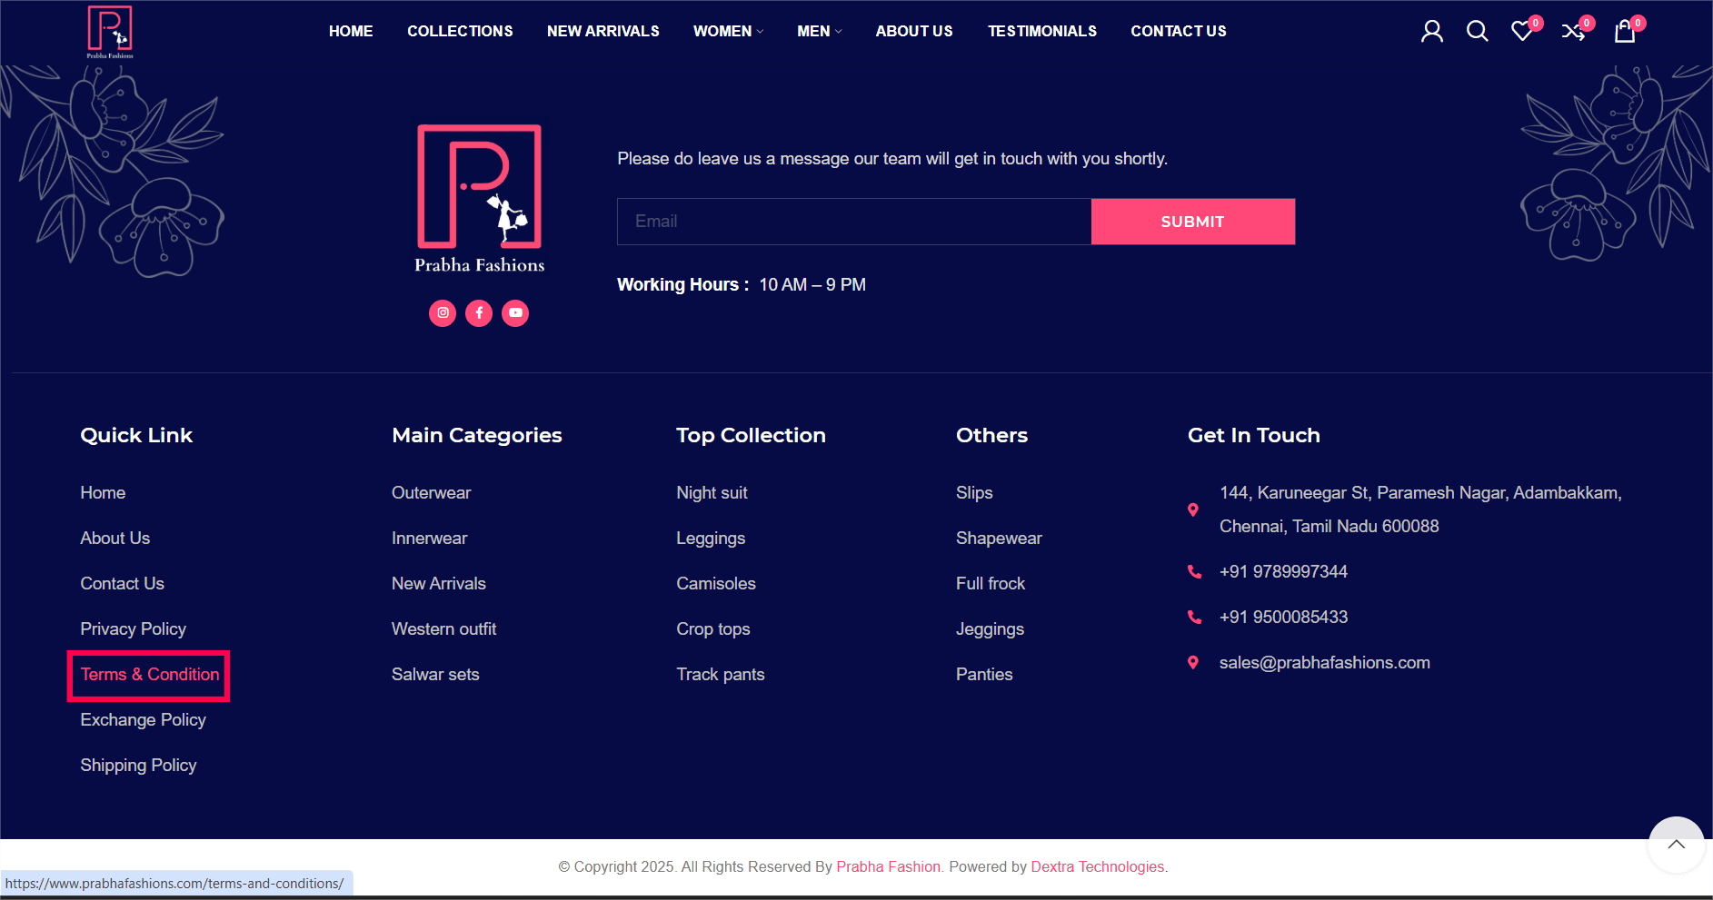This screenshot has width=1713, height=900.
Task: Open the Night suit collection link
Action: click(x=712, y=493)
